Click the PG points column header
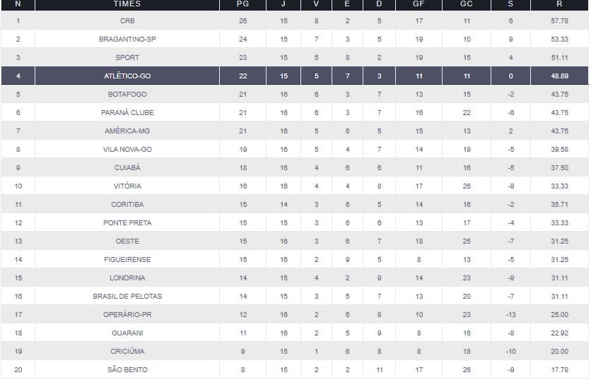The height and width of the screenshot is (380, 591). tap(243, 4)
